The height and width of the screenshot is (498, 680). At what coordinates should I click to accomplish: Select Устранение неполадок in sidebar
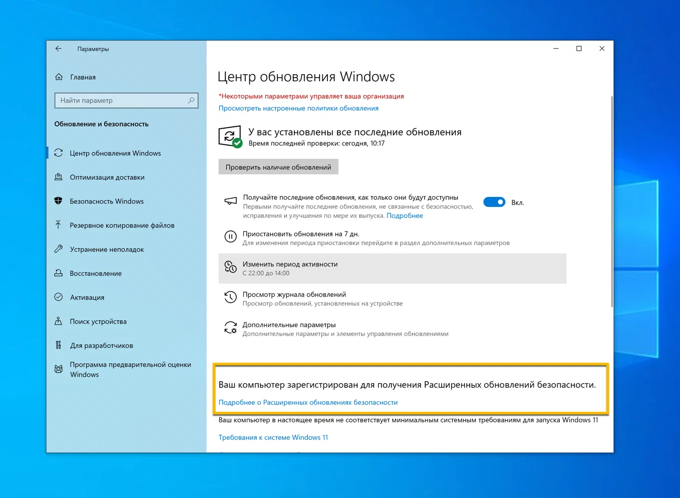click(107, 250)
